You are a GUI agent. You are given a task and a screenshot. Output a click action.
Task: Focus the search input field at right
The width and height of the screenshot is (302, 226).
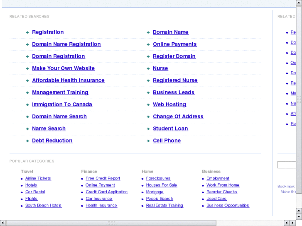coord(287,165)
